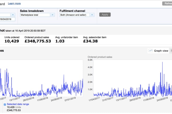Viewport: 172px width, 114px height.
Task: Expand the date preset dropdown arrow
Action: pos(13,15)
